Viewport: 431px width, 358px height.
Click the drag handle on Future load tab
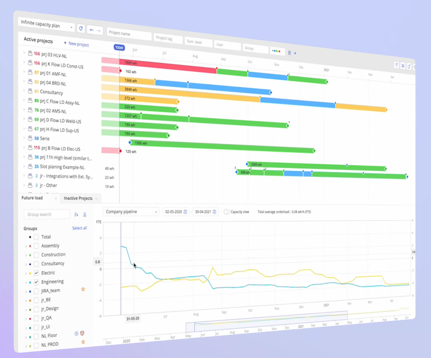click(x=56, y=198)
